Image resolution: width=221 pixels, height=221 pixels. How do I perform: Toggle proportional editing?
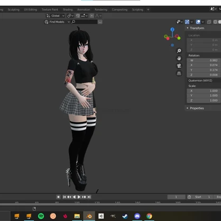click(92, 16)
